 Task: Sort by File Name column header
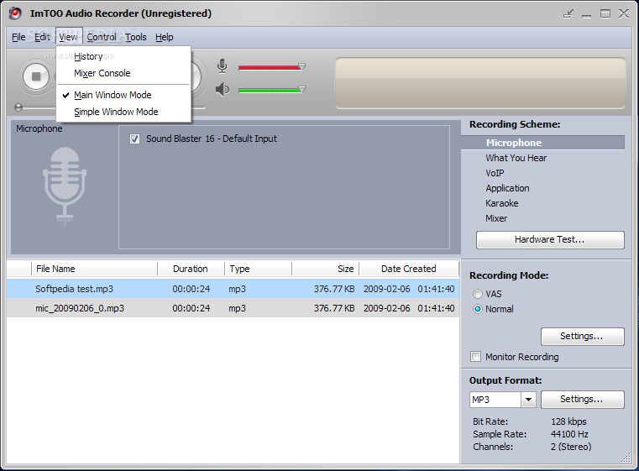coord(94,269)
